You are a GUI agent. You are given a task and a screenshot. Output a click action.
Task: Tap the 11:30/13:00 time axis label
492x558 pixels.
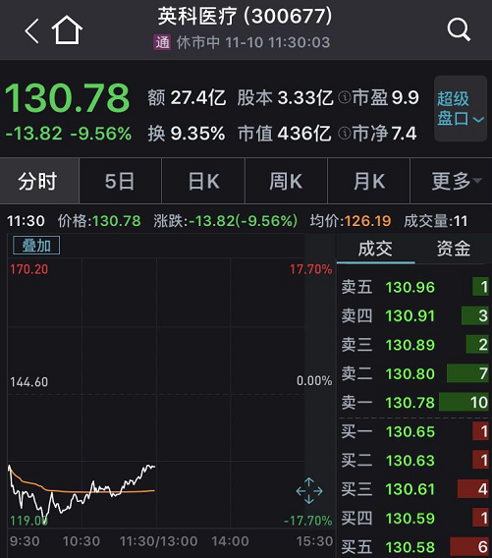[158, 541]
